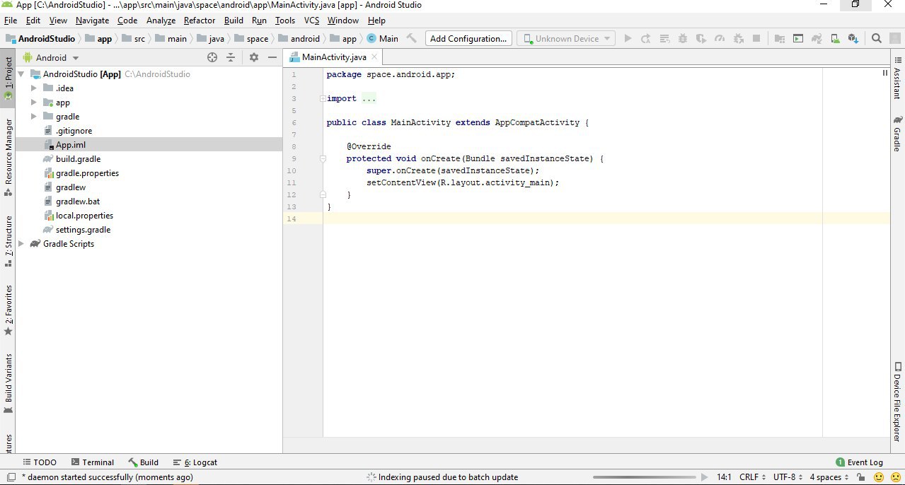Toggle the Device File Explorer tab
Screen dimensions: 905x485
[897, 402]
